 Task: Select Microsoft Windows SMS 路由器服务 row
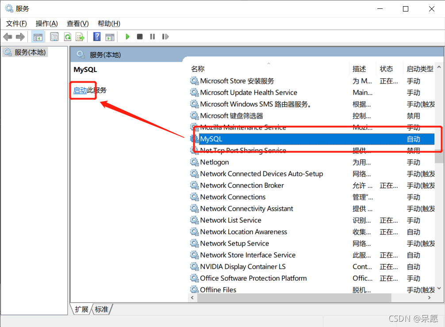coord(312,104)
